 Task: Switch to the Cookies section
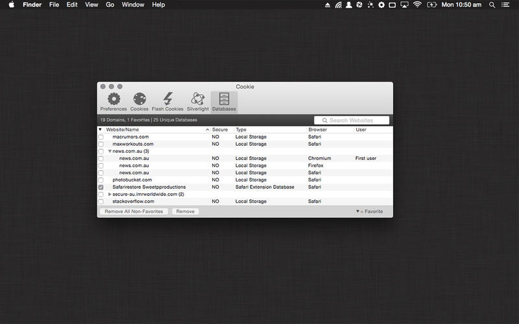pos(139,102)
